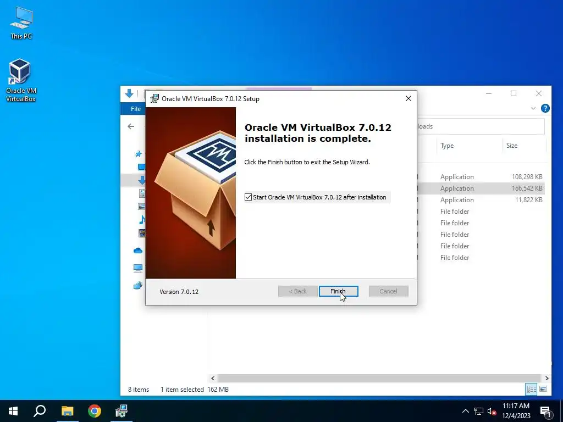This screenshot has height=422, width=563.
Task: Open This PC desktop icon
Action: 21,23
